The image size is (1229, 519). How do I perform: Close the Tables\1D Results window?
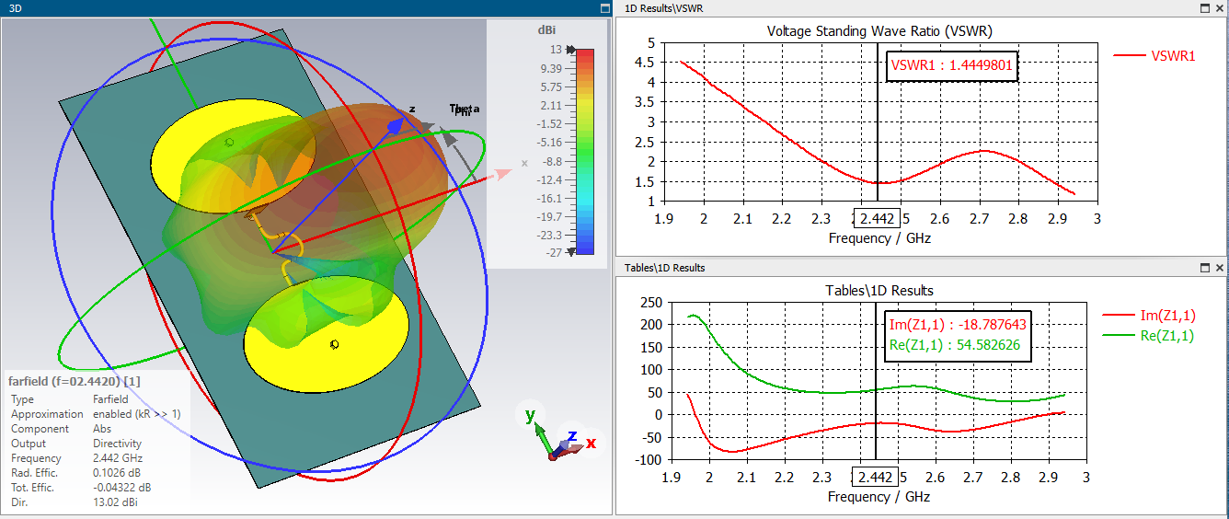(1219, 268)
